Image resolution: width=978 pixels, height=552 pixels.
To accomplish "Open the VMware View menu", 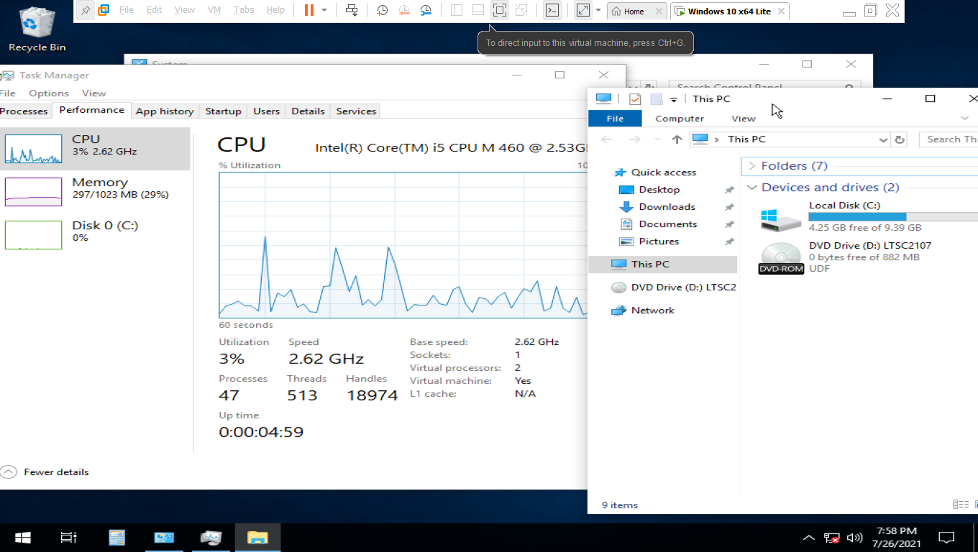I will 185,10.
